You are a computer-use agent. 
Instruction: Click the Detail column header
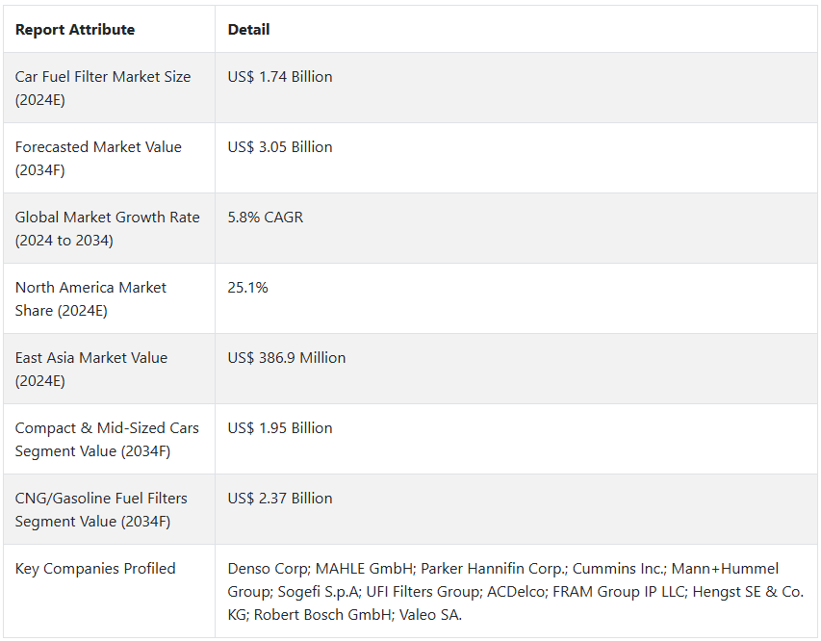coord(248,30)
